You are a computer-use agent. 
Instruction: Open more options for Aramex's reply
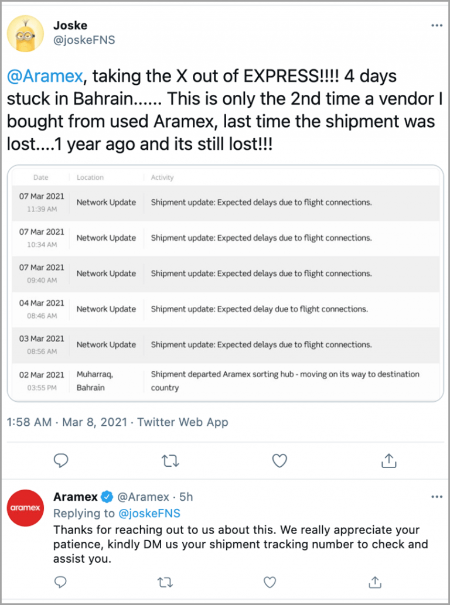coord(437,497)
